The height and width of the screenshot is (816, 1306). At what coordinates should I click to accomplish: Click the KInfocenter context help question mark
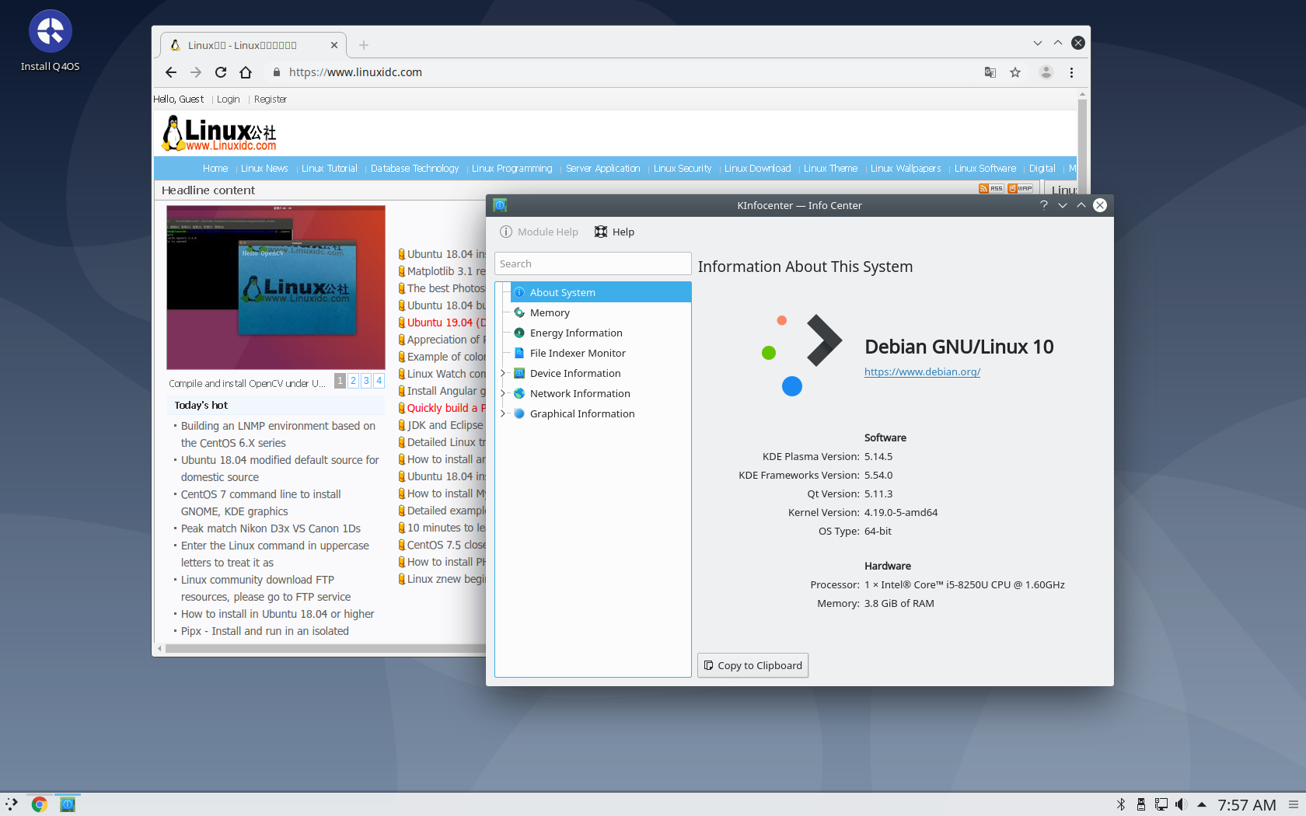[1044, 205]
